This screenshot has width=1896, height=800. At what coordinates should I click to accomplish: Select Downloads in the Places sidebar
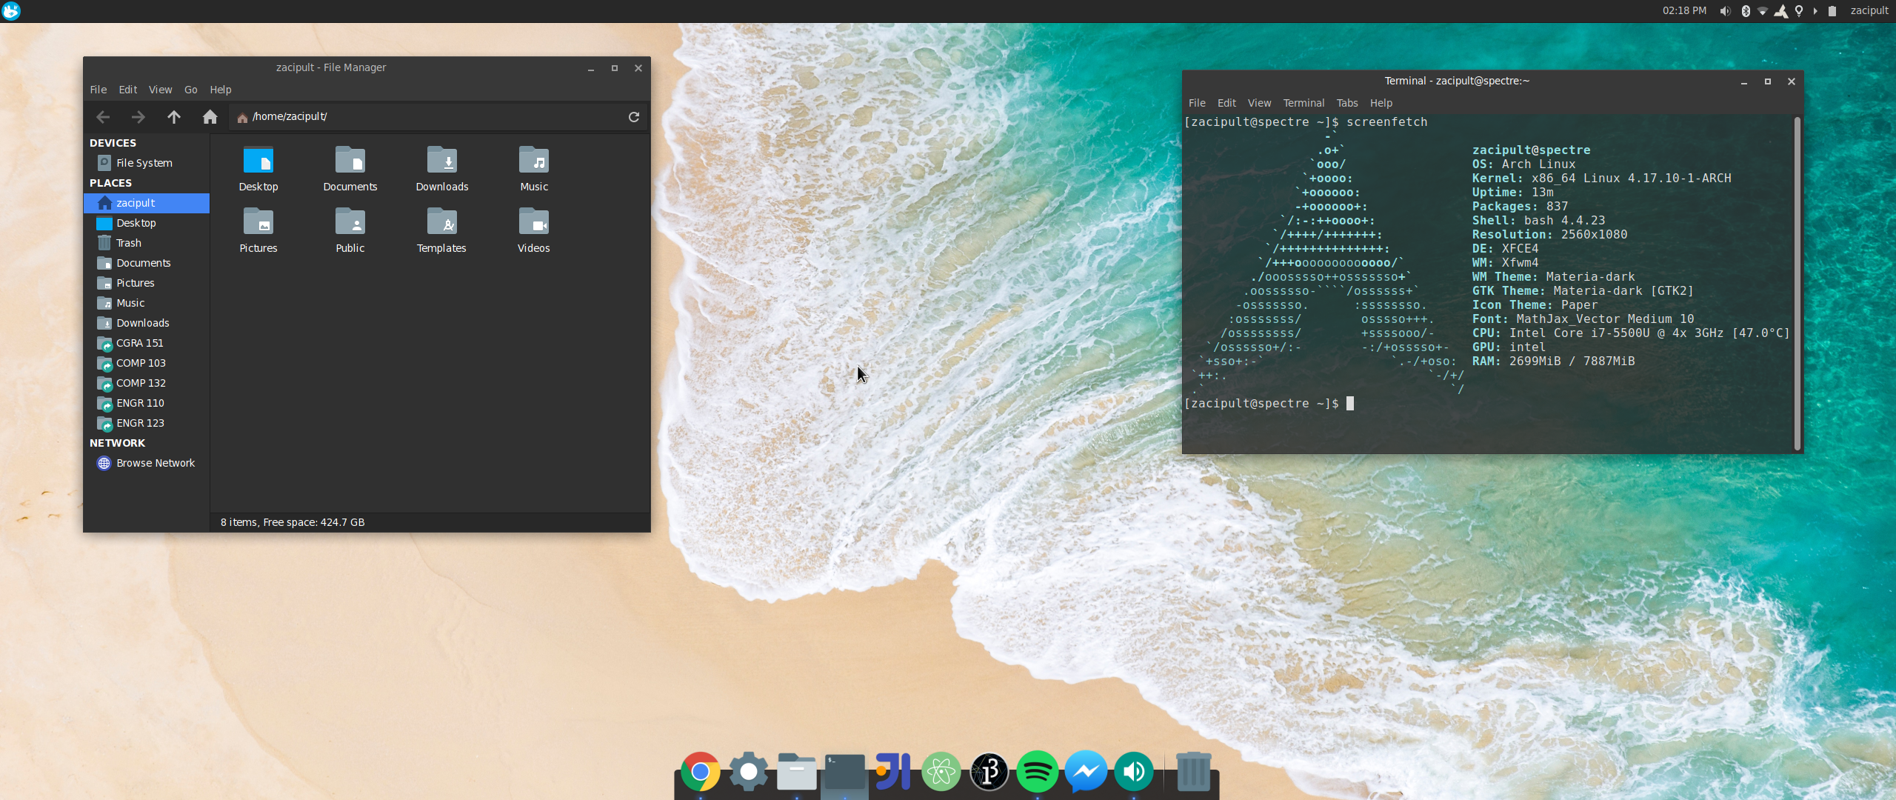[x=147, y=323]
